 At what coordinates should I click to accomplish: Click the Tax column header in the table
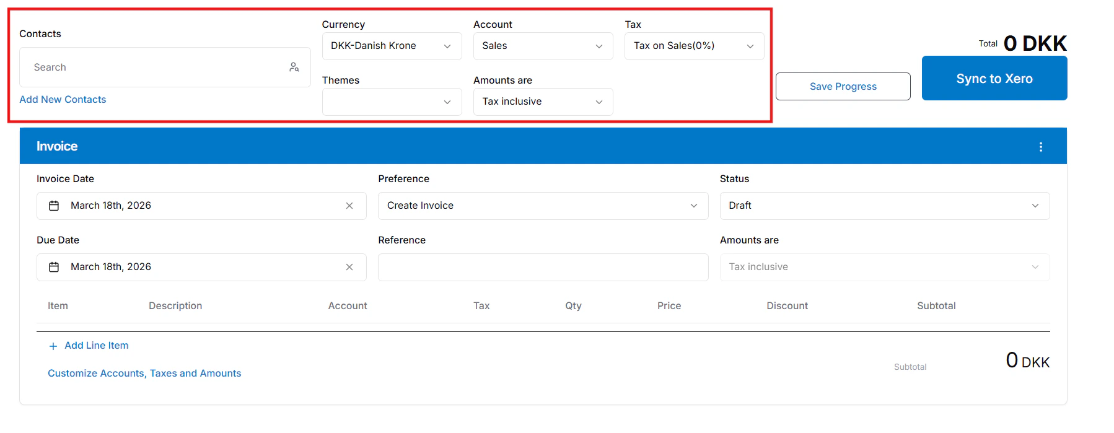tap(481, 305)
